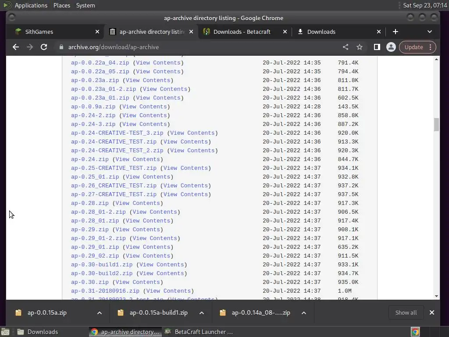Click ap-archive directory taskbar entry

[125, 332]
